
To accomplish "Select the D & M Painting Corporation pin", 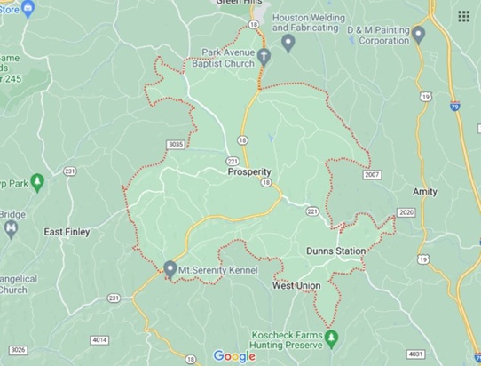I will [x=418, y=35].
